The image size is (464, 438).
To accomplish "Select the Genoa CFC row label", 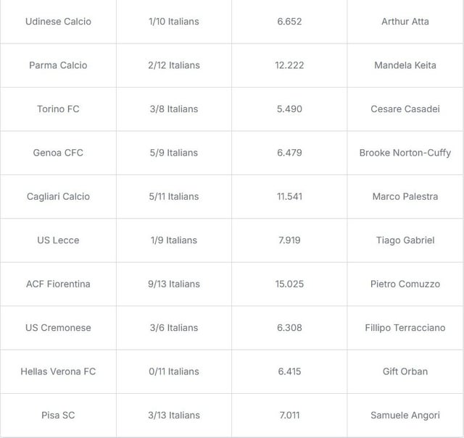I will (58, 153).
